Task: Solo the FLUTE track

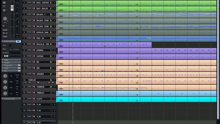Action: (28, 99)
